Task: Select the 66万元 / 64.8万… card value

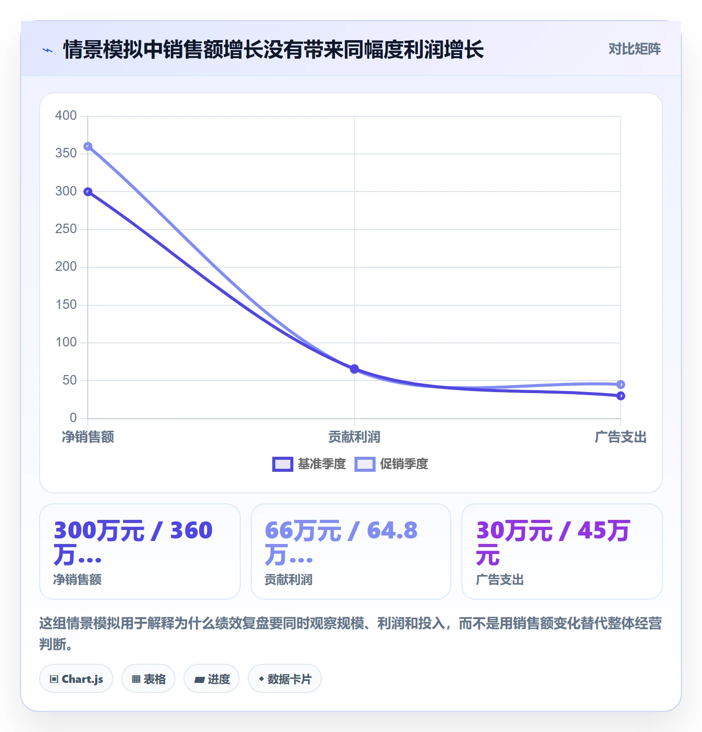Action: (341, 542)
